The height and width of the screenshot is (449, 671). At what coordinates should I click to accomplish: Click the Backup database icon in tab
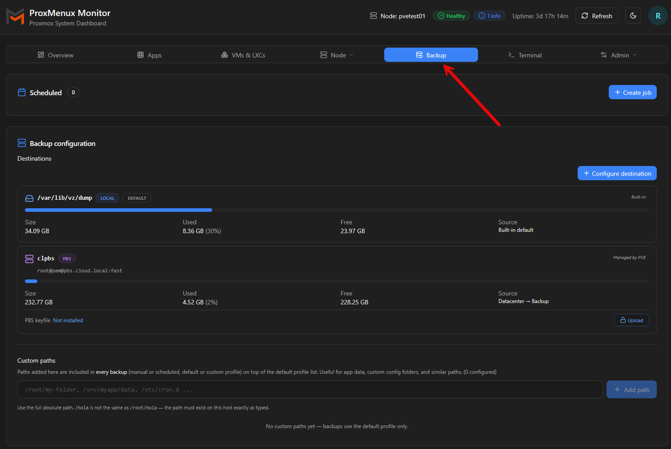(x=419, y=55)
